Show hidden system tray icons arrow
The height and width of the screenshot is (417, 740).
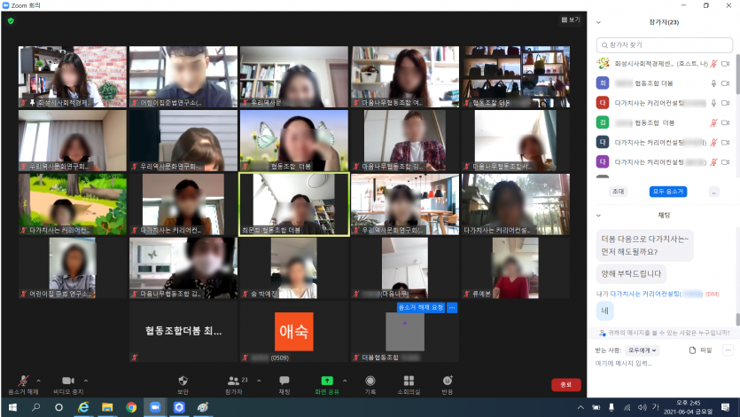click(580, 407)
